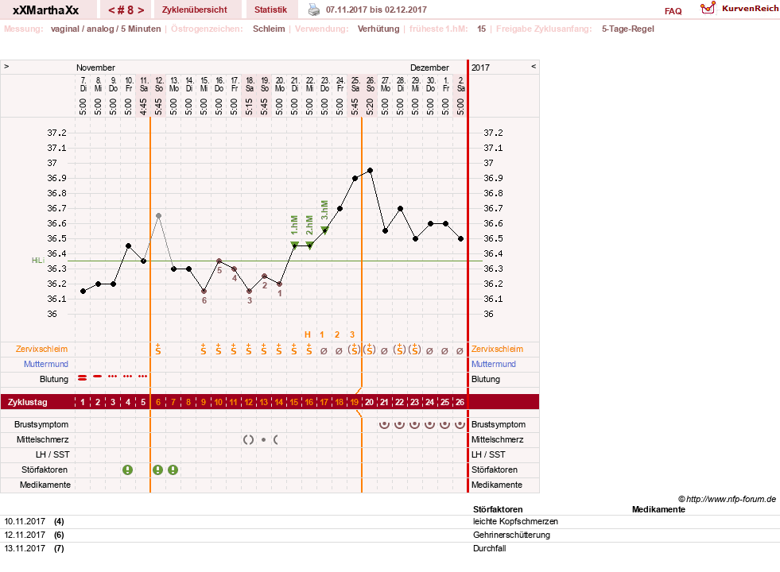
Task: Select cycle day 15 in Zyklustag bar
Action: (294, 402)
